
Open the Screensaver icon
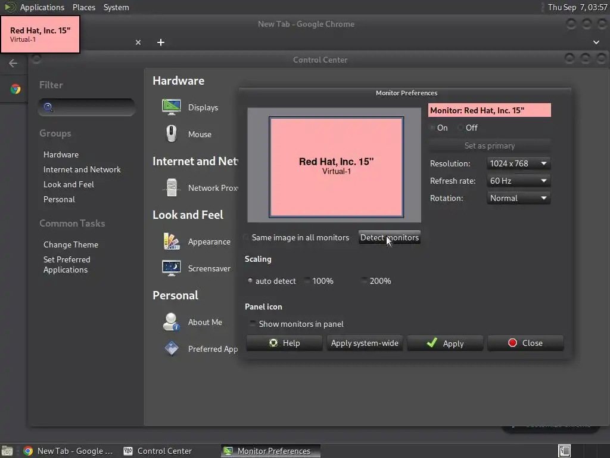tap(171, 268)
